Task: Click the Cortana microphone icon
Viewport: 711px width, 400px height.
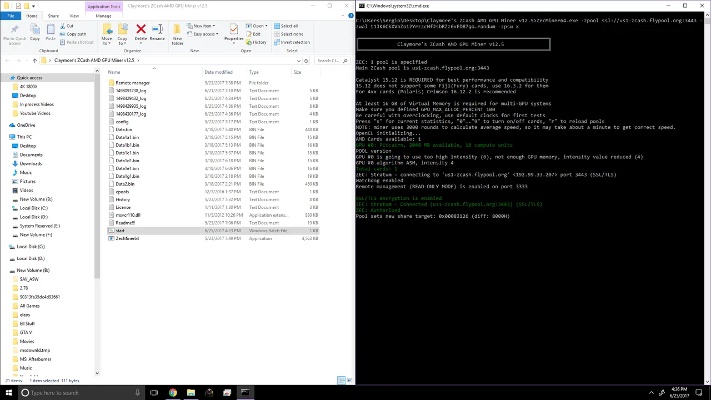Action: tap(138, 393)
